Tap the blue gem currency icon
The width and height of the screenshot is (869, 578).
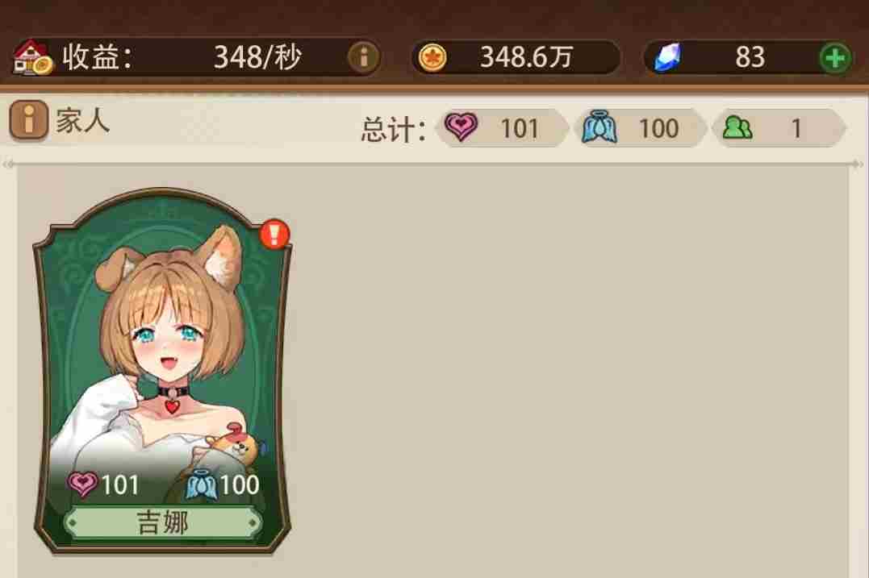tap(668, 57)
